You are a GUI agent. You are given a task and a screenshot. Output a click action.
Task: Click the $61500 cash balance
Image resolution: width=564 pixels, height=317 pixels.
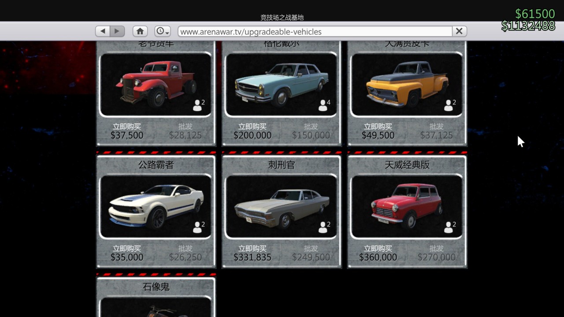(535, 14)
